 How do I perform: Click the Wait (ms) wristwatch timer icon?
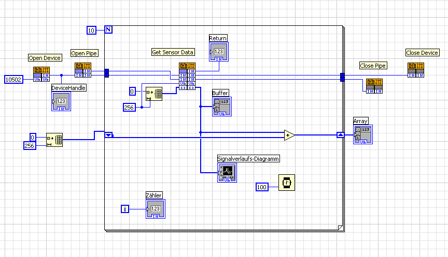[287, 183]
